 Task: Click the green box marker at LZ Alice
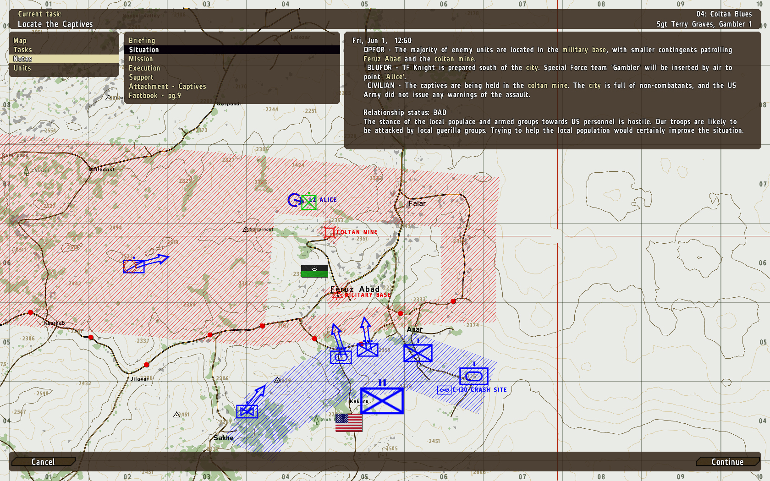309,202
